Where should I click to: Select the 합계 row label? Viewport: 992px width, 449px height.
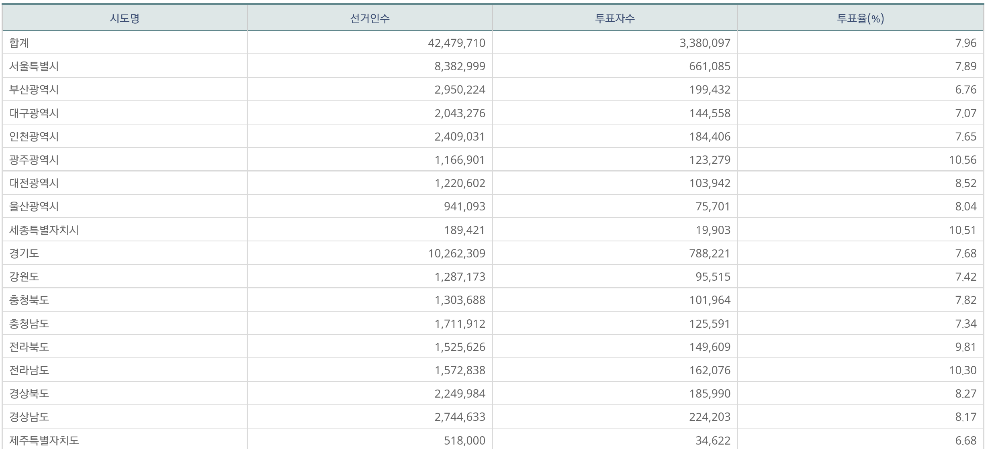click(x=19, y=43)
